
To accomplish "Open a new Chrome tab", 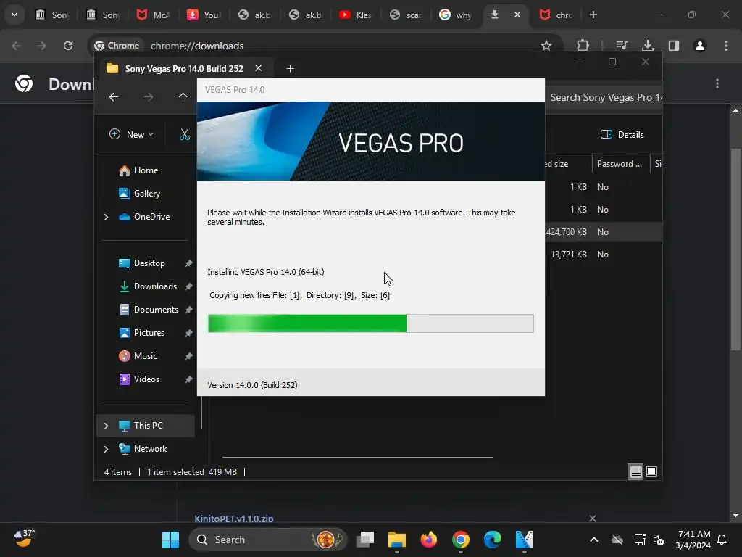I will 593,15.
